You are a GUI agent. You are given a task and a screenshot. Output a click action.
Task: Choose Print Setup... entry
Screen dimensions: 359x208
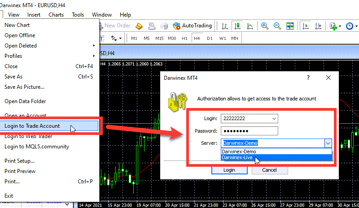pyautogui.click(x=49, y=161)
